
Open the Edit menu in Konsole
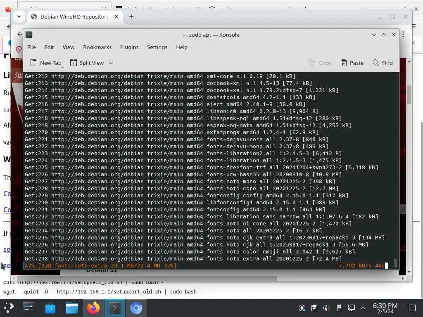click(49, 47)
